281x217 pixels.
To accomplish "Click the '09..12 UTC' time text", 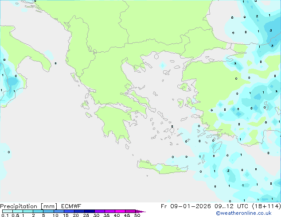I will coord(231,206).
